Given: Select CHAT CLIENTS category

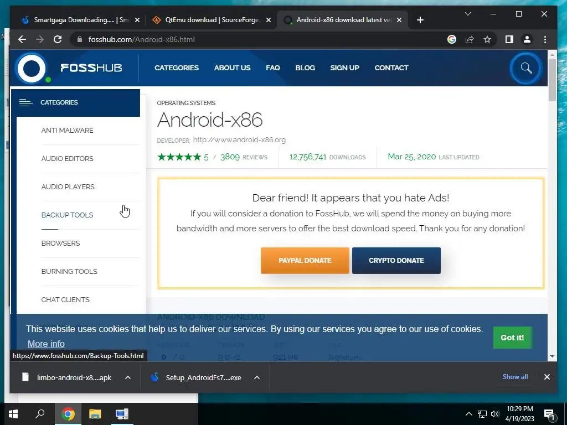Looking at the screenshot, I should [x=65, y=299].
